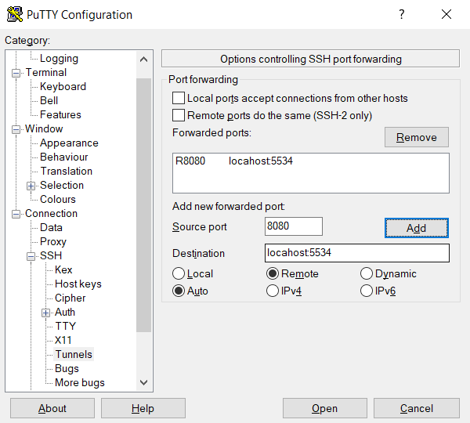Image resolution: width=470 pixels, height=423 pixels.
Task: Collapse the SSH tree node
Action: tap(31, 256)
